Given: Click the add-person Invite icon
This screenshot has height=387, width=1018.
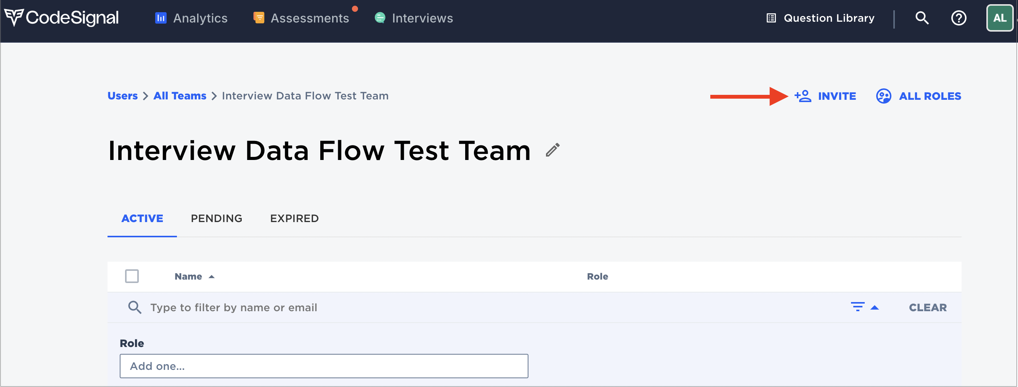Looking at the screenshot, I should click(x=803, y=96).
